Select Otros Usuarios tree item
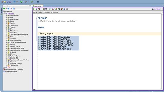This screenshot has height=92, width=164. click(14, 66)
